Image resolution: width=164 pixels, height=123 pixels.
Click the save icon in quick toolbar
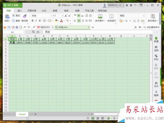[9, 27]
